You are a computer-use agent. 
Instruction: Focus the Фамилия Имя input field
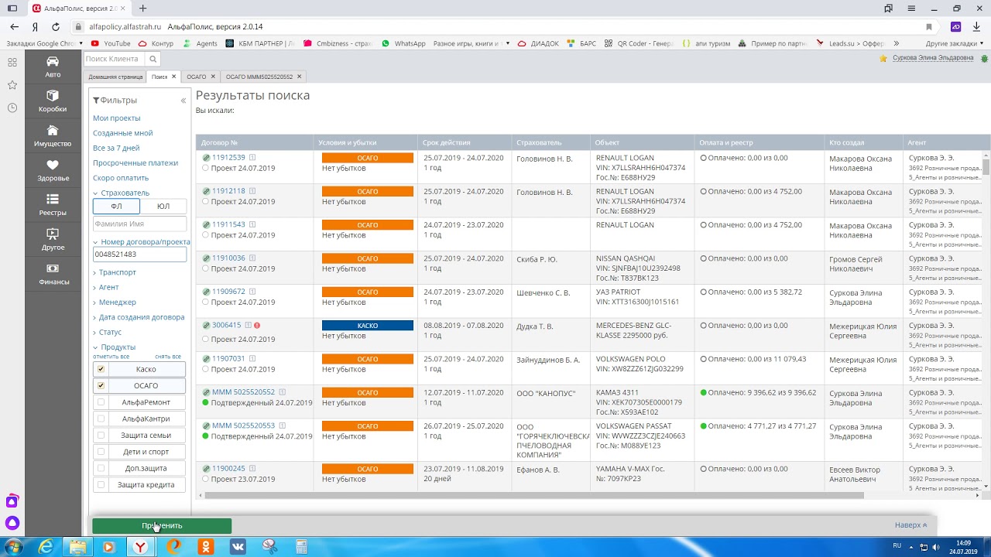pos(139,224)
